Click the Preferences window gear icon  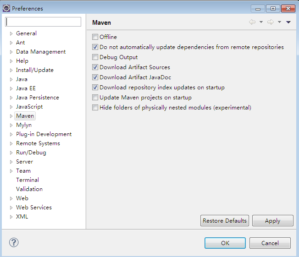pos(6,8)
